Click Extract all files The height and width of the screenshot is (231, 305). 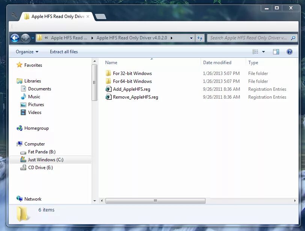coord(63,52)
